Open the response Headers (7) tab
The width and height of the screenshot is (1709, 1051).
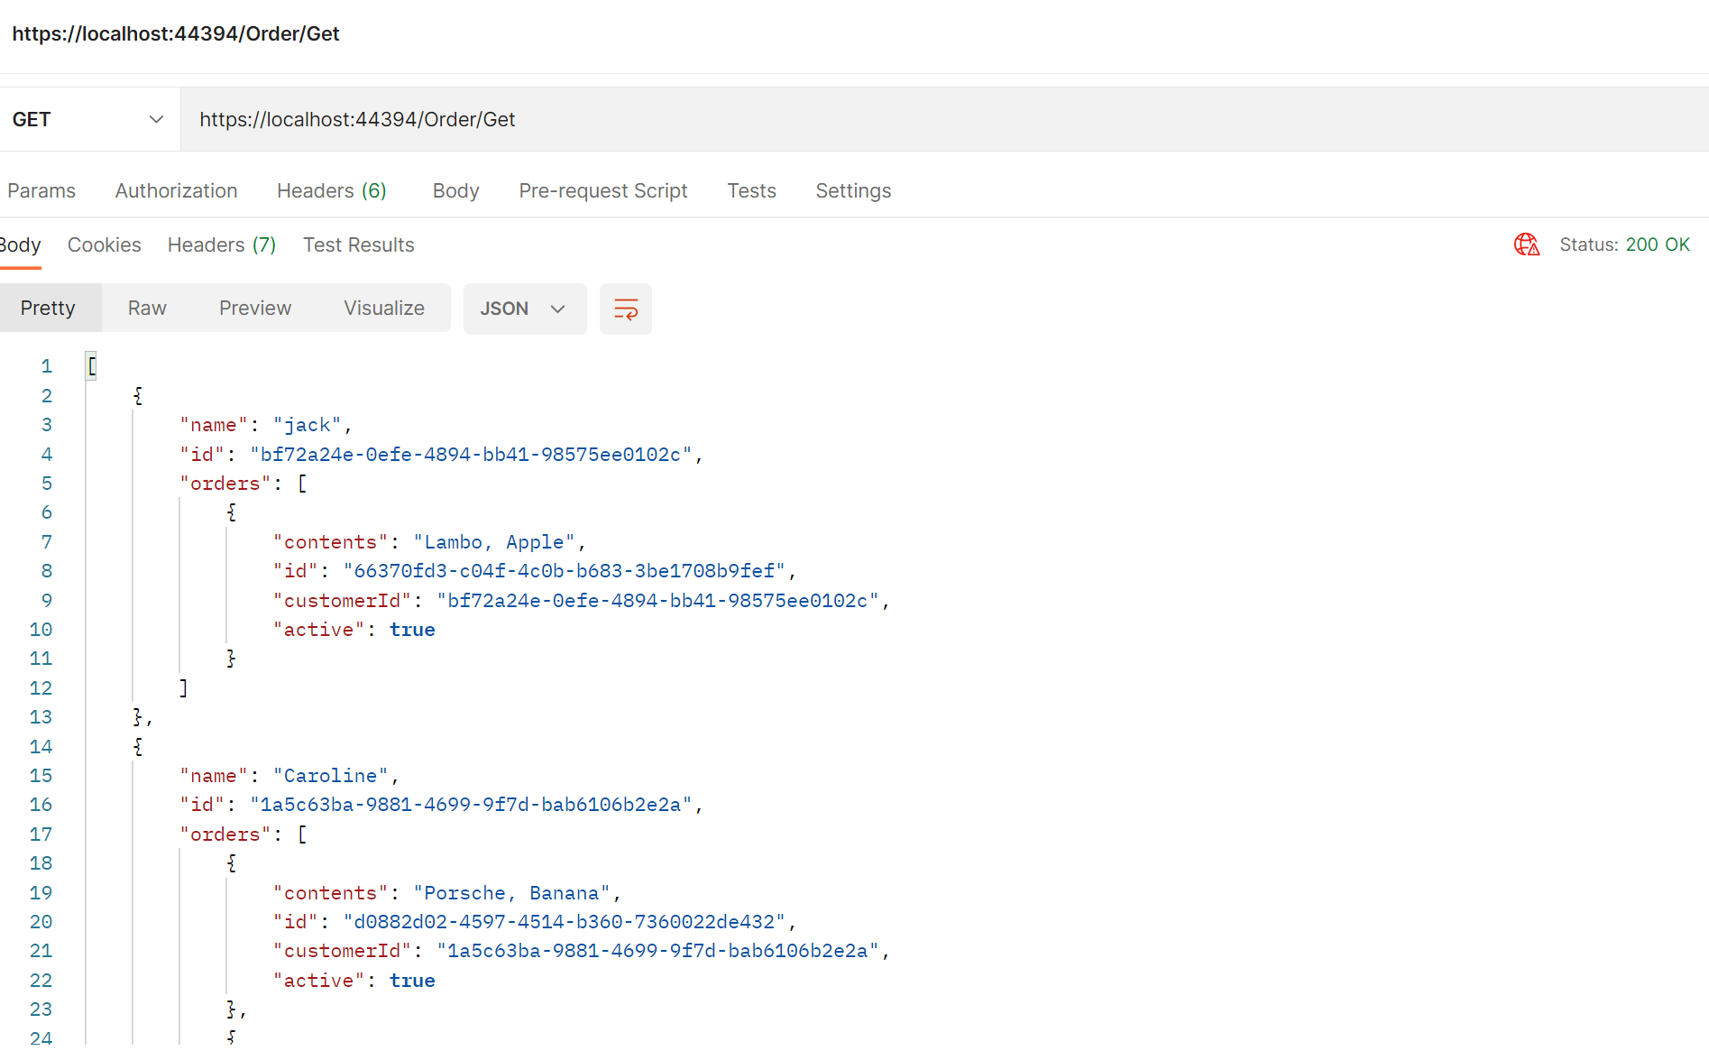(x=222, y=245)
